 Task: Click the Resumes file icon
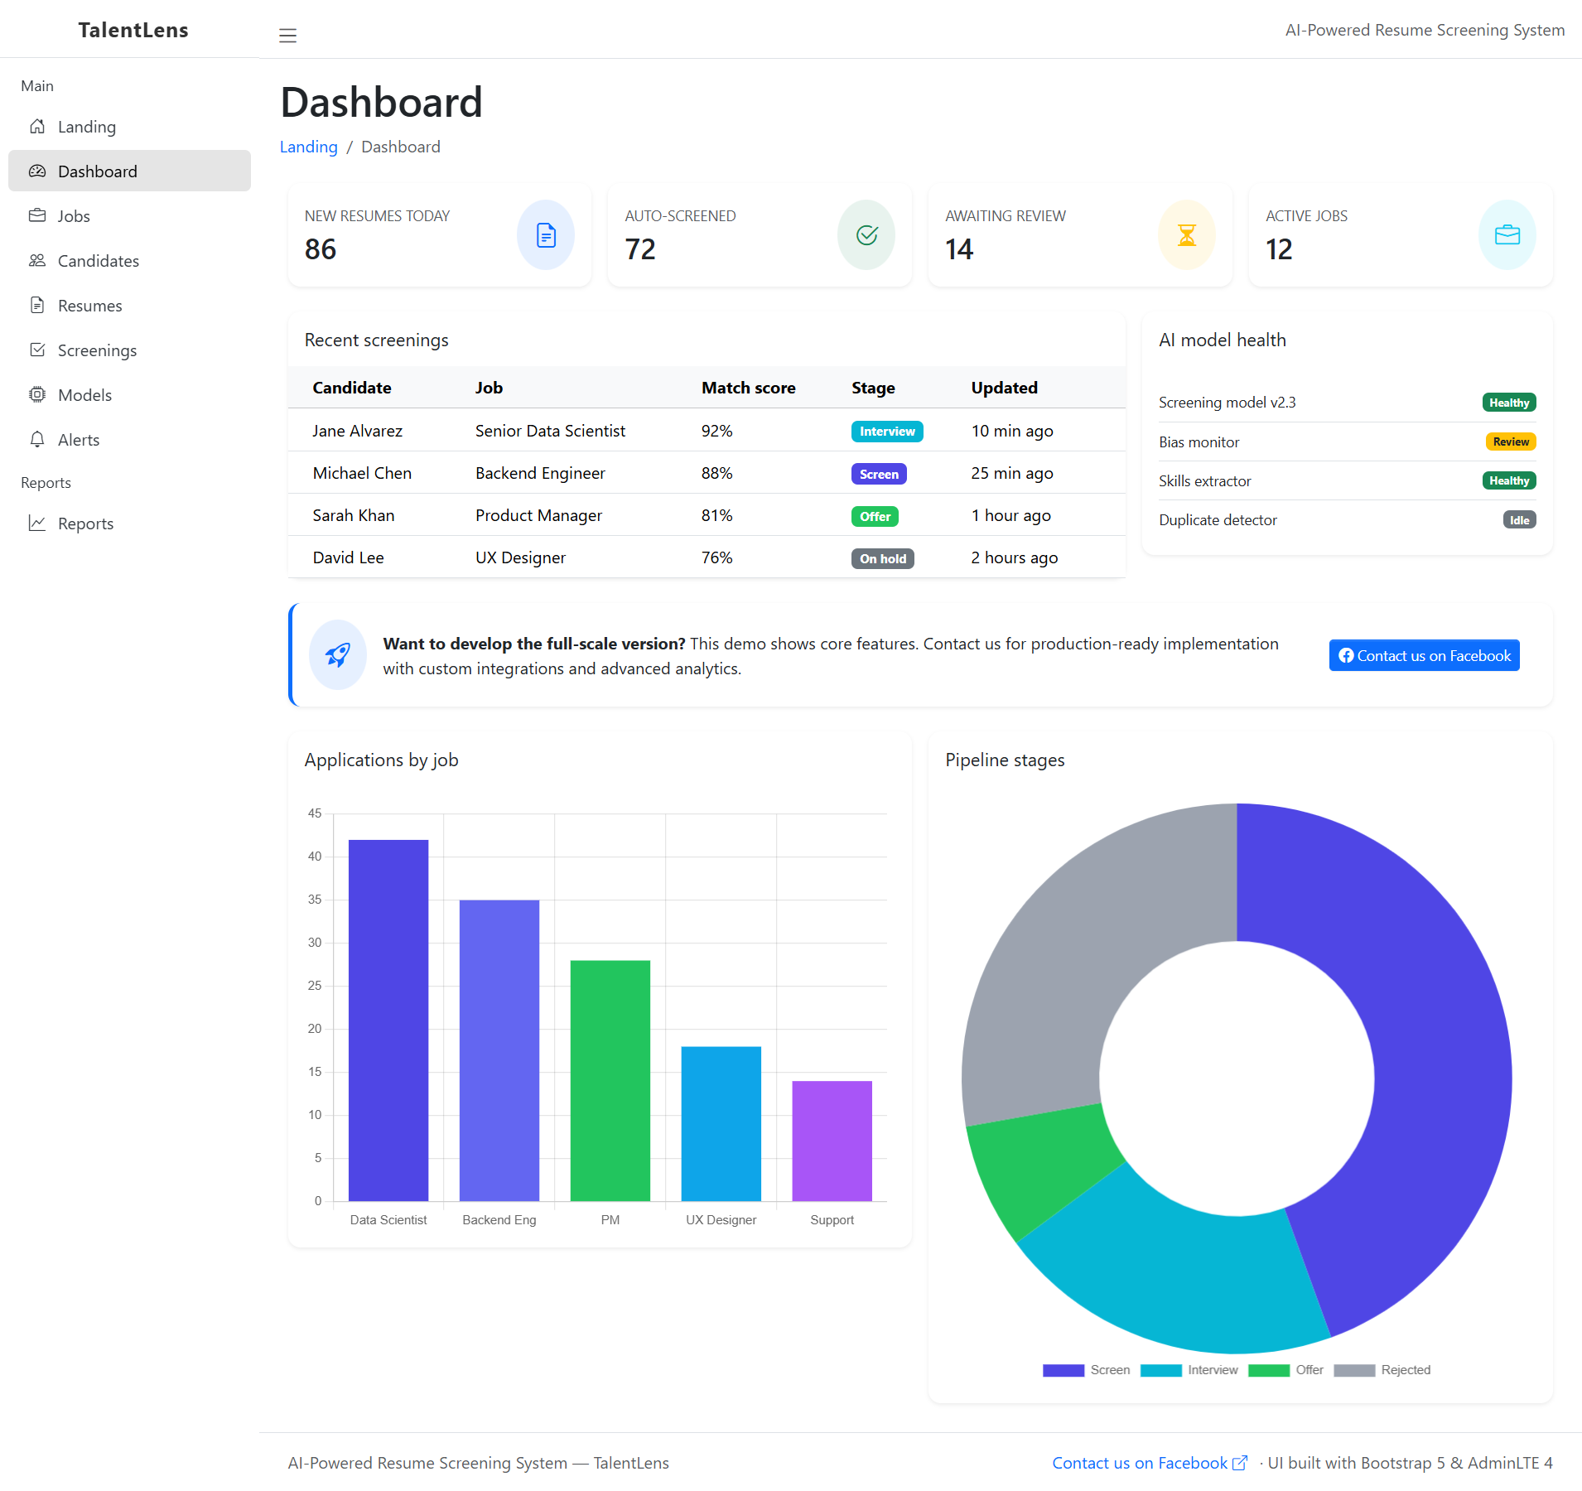pos(37,305)
